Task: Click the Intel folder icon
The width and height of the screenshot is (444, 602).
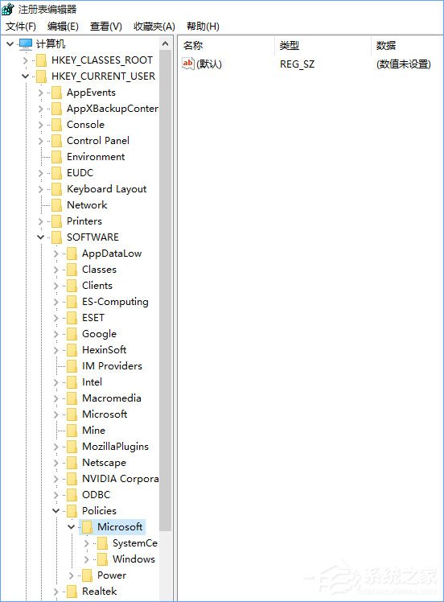Action: 72,382
